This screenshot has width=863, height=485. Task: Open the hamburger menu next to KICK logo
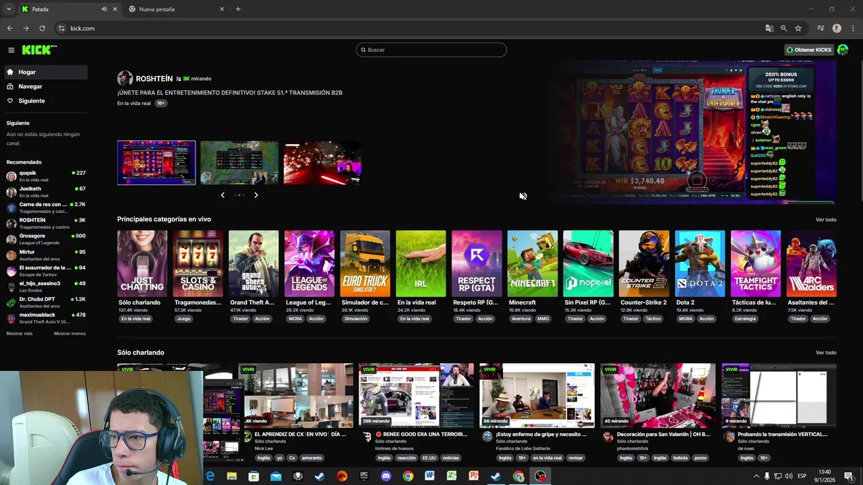tap(11, 50)
